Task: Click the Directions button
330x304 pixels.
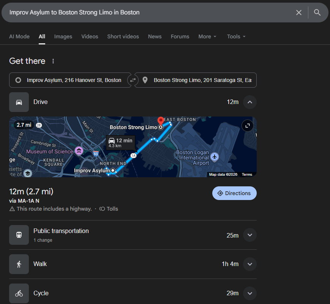Action: 234,193
